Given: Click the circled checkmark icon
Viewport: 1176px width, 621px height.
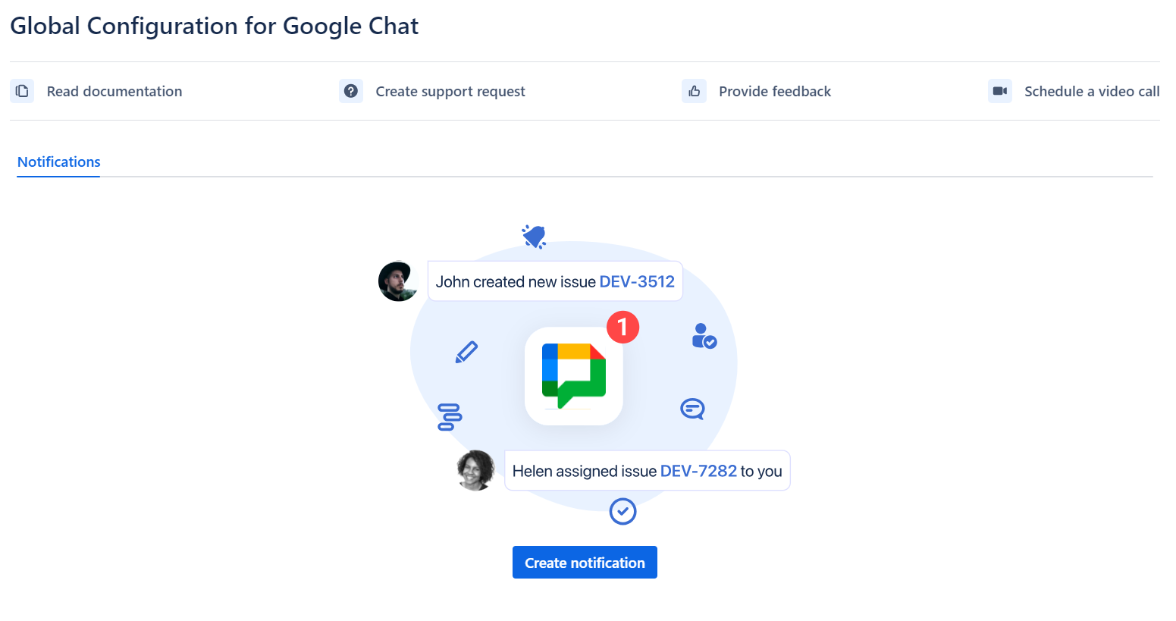Looking at the screenshot, I should coord(622,511).
